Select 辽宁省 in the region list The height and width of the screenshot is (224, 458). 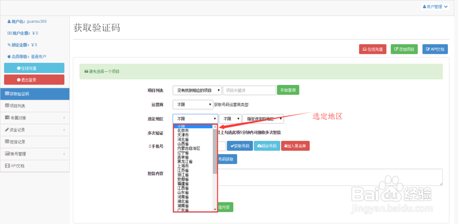[x=193, y=153]
